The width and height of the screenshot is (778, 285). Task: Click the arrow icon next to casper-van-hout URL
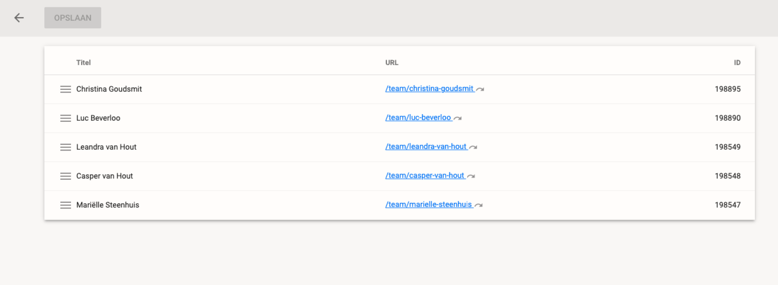pyautogui.click(x=471, y=176)
